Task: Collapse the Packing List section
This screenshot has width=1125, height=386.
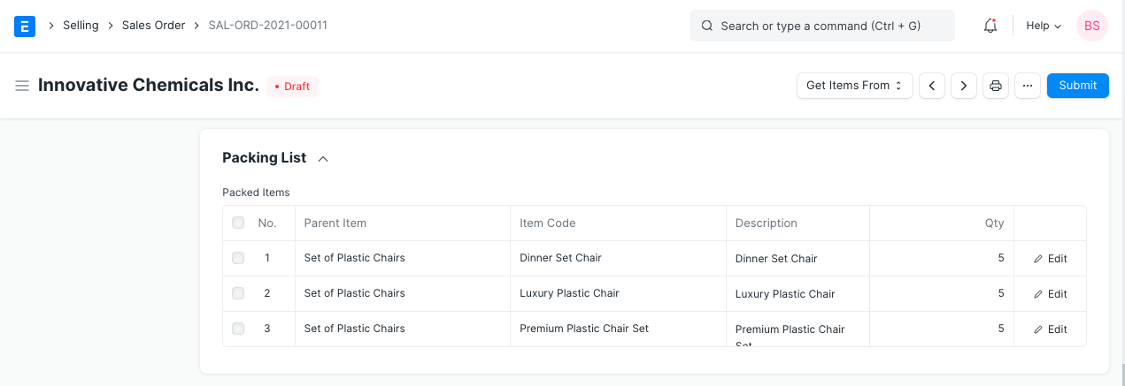Action: (323, 159)
